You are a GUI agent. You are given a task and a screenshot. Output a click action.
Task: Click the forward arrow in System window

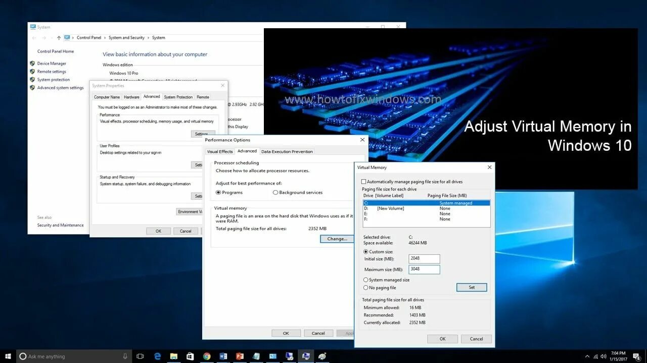point(45,38)
